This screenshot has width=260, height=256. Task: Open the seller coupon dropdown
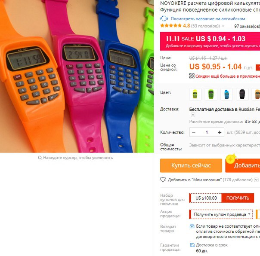pyautogui.click(x=221, y=214)
